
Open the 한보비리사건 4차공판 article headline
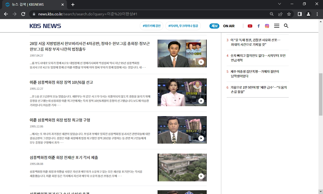coord(90,46)
